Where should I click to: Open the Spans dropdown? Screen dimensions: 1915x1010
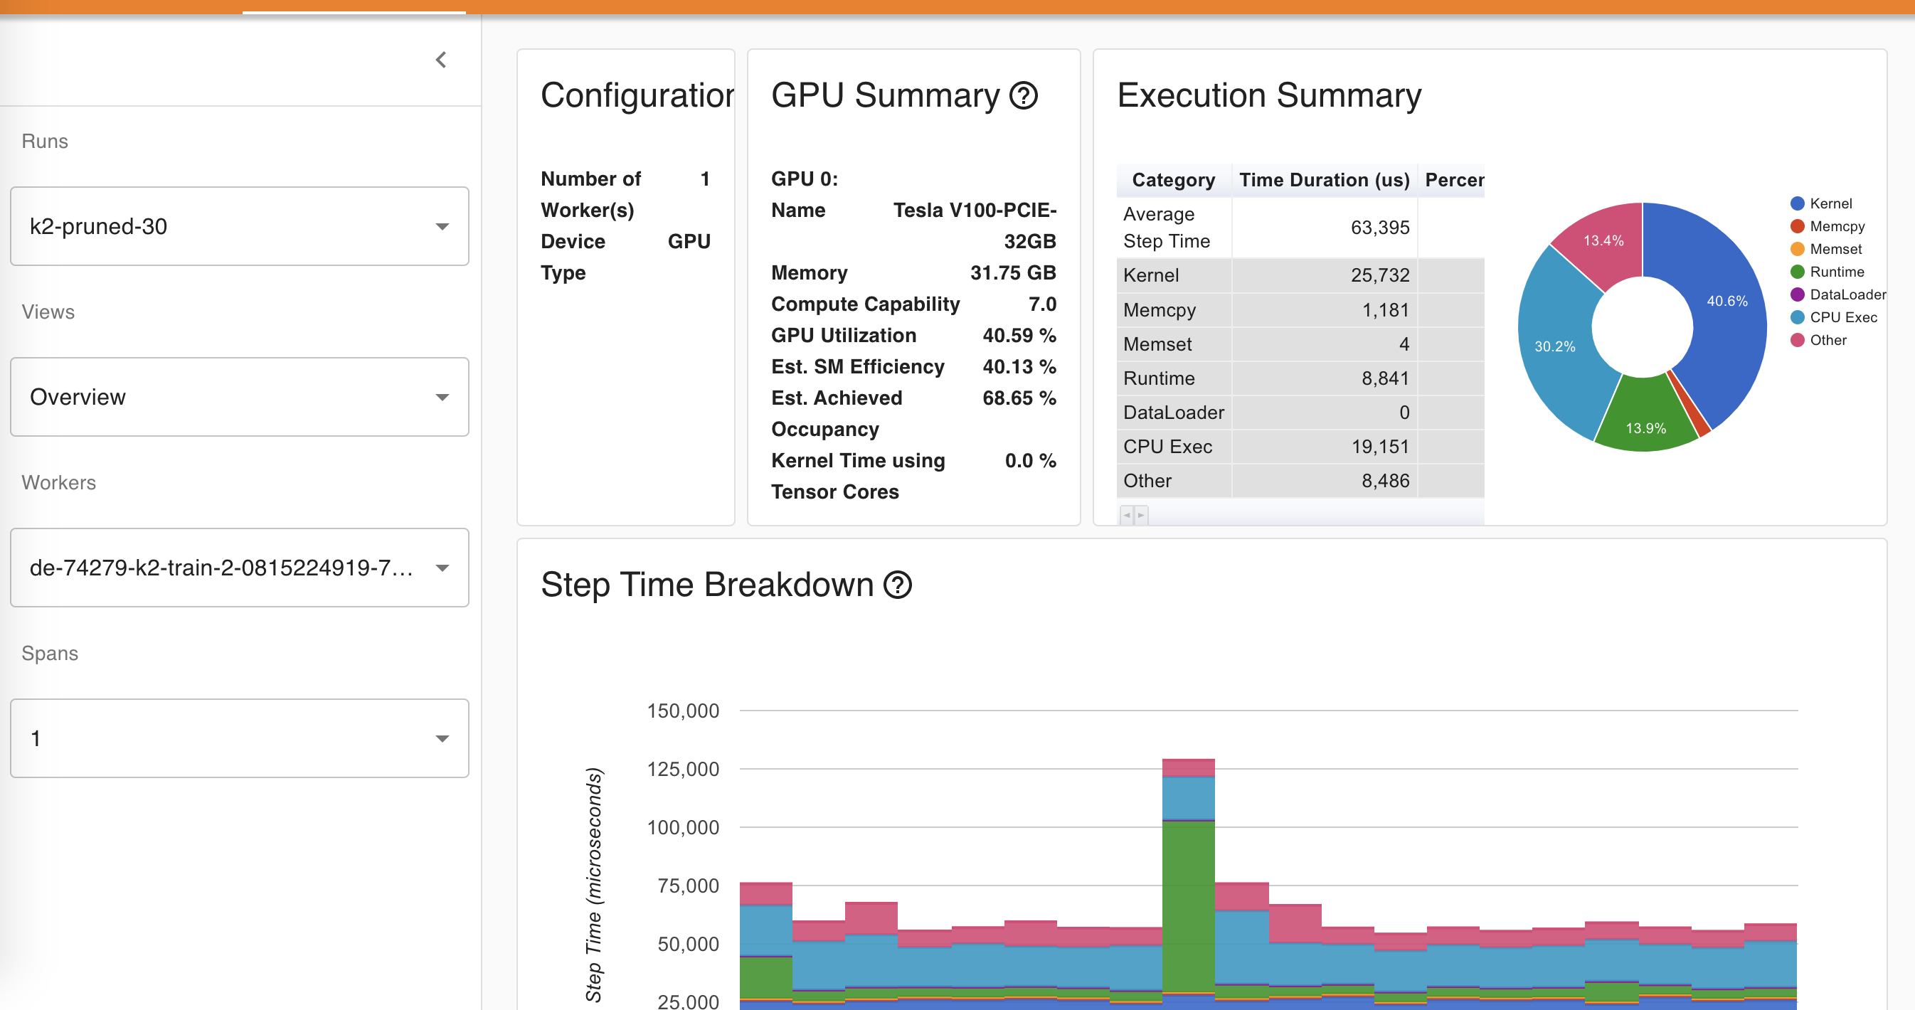[x=239, y=738]
